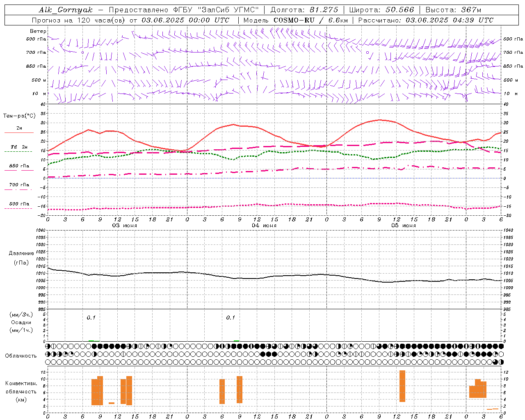
Task: Click 'Рассчитано: 03.06.2025 04:39 UTC' timestamp
Action: coord(426,20)
